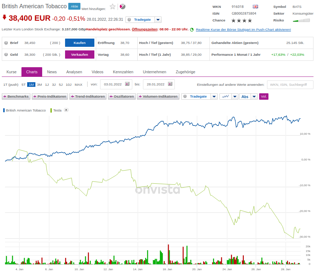Select top Tradegate exchange button
321x272 pixels.
(x=140, y=20)
